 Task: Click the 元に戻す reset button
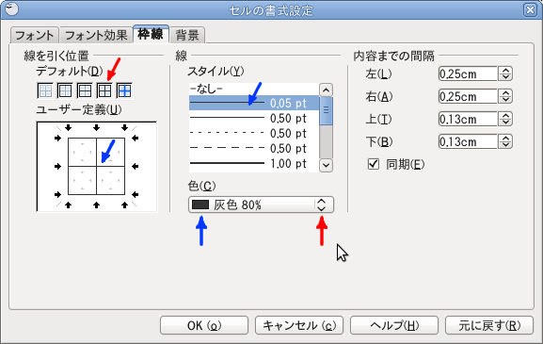point(489,325)
